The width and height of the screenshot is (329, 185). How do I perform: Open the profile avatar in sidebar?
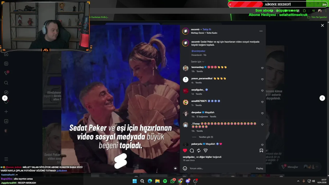pos(6,131)
